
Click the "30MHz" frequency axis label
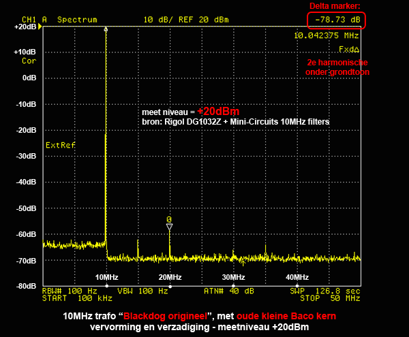pyautogui.click(x=233, y=277)
